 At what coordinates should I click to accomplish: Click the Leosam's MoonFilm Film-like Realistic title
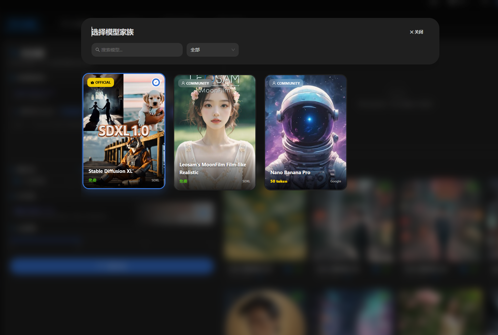click(x=213, y=168)
